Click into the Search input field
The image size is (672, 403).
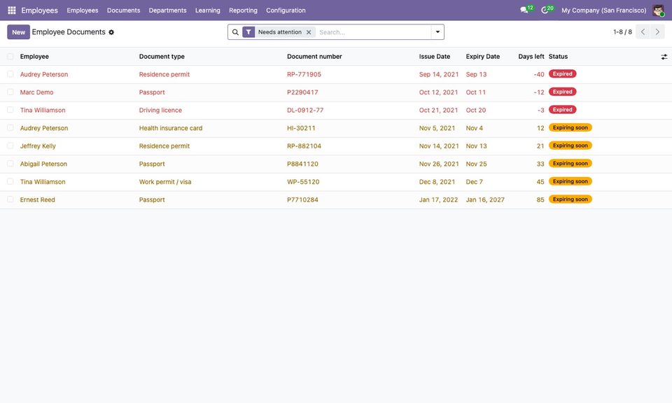click(x=373, y=32)
